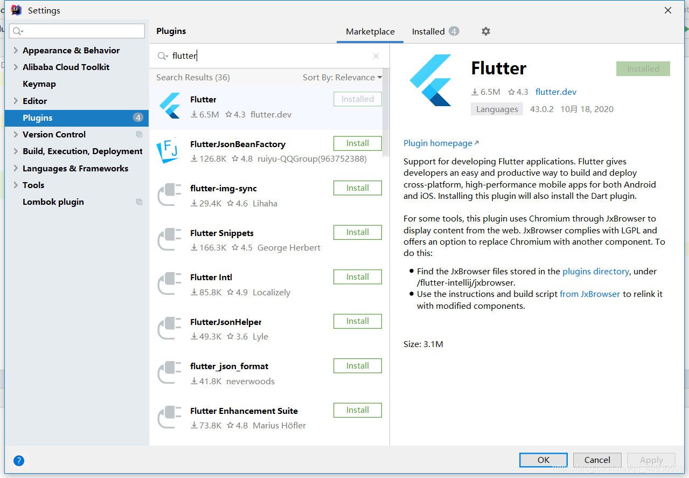The height and width of the screenshot is (478, 689).
Task: Install the Flutter Snippets plugin
Action: pyautogui.click(x=358, y=232)
